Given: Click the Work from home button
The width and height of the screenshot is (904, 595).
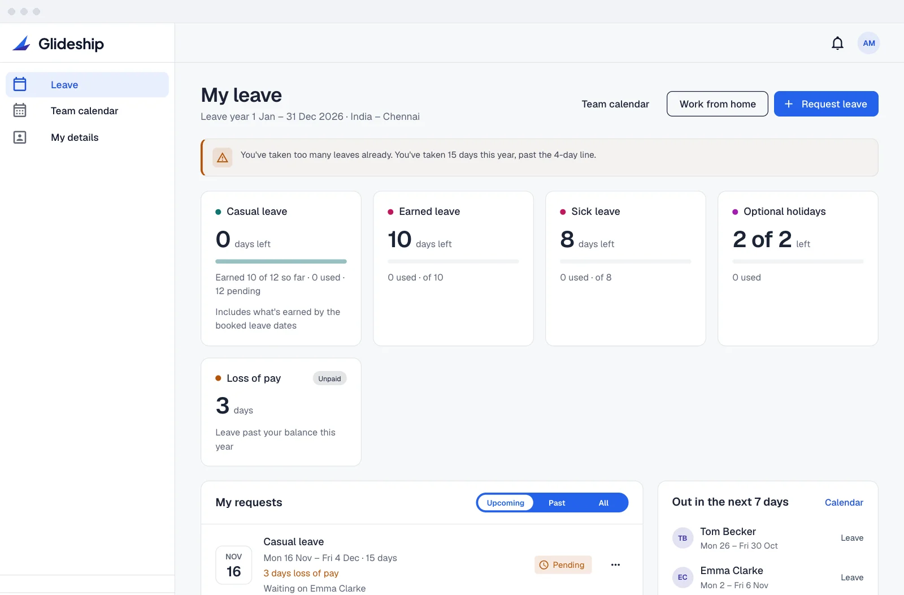Looking at the screenshot, I should click(718, 104).
